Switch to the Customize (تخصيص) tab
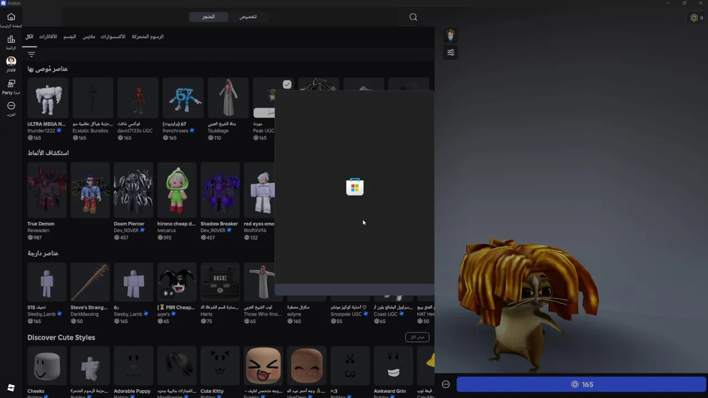Image resolution: width=708 pixels, height=398 pixels. (248, 17)
